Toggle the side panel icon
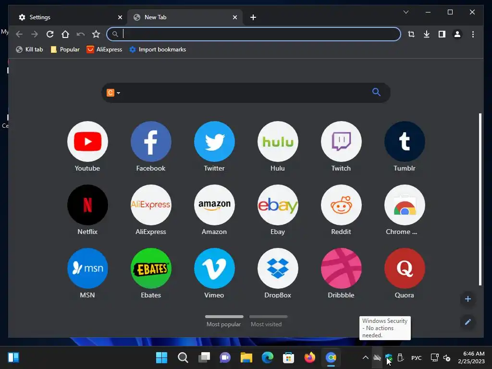Image resolution: width=492 pixels, height=369 pixels. [x=442, y=34]
